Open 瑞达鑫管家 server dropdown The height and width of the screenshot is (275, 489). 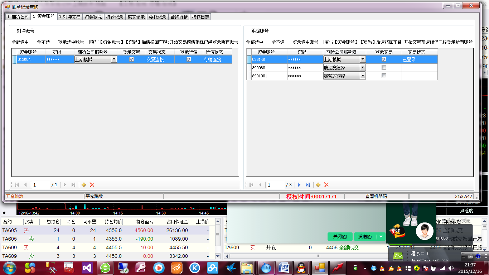pyautogui.click(x=363, y=68)
